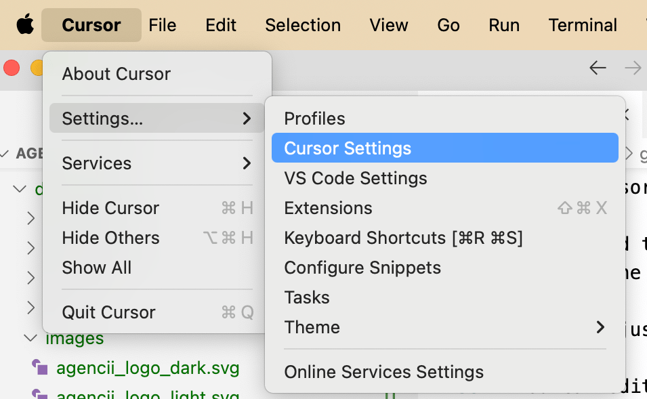Expand the Services submenu
Screen dimensions: 647x399
156,163
